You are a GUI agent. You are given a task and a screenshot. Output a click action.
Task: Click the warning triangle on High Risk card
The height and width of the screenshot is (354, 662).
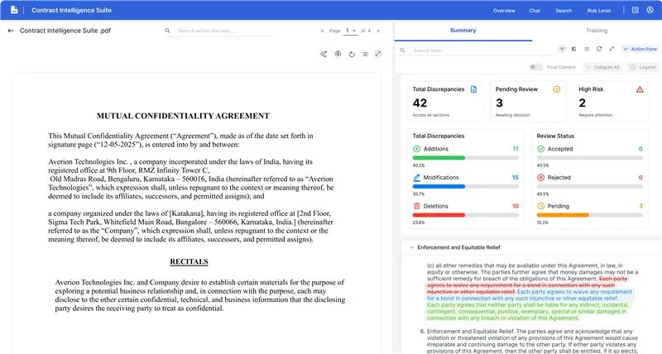coord(640,89)
